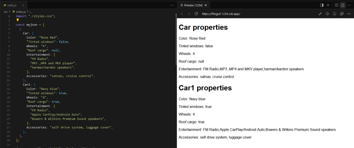Click the sparkle icon in preview toolbar
This screenshot has height=148, width=354.
[x=320, y=14]
